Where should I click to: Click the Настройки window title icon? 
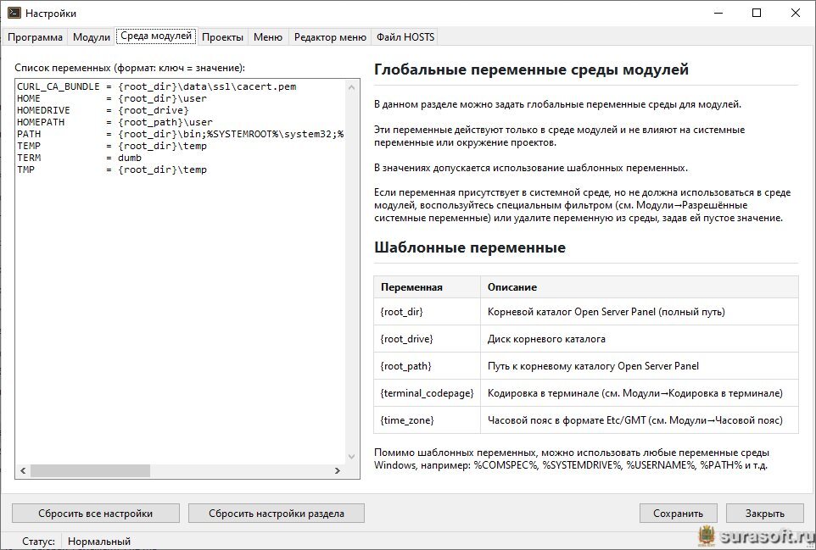14,13
